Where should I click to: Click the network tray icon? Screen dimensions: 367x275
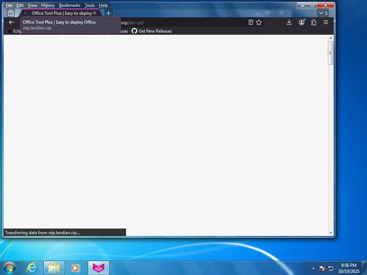(x=331, y=268)
